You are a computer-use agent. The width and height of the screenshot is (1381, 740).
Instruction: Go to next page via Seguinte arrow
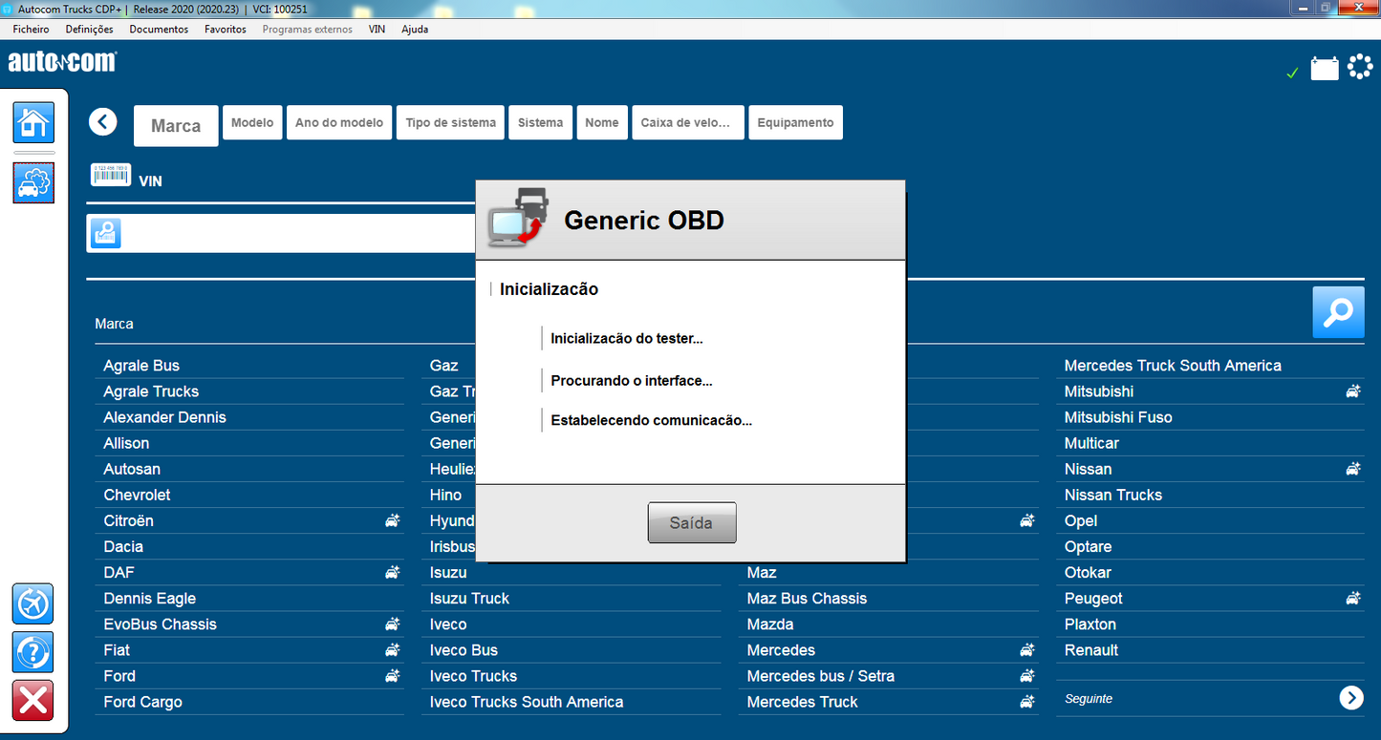pos(1350,698)
